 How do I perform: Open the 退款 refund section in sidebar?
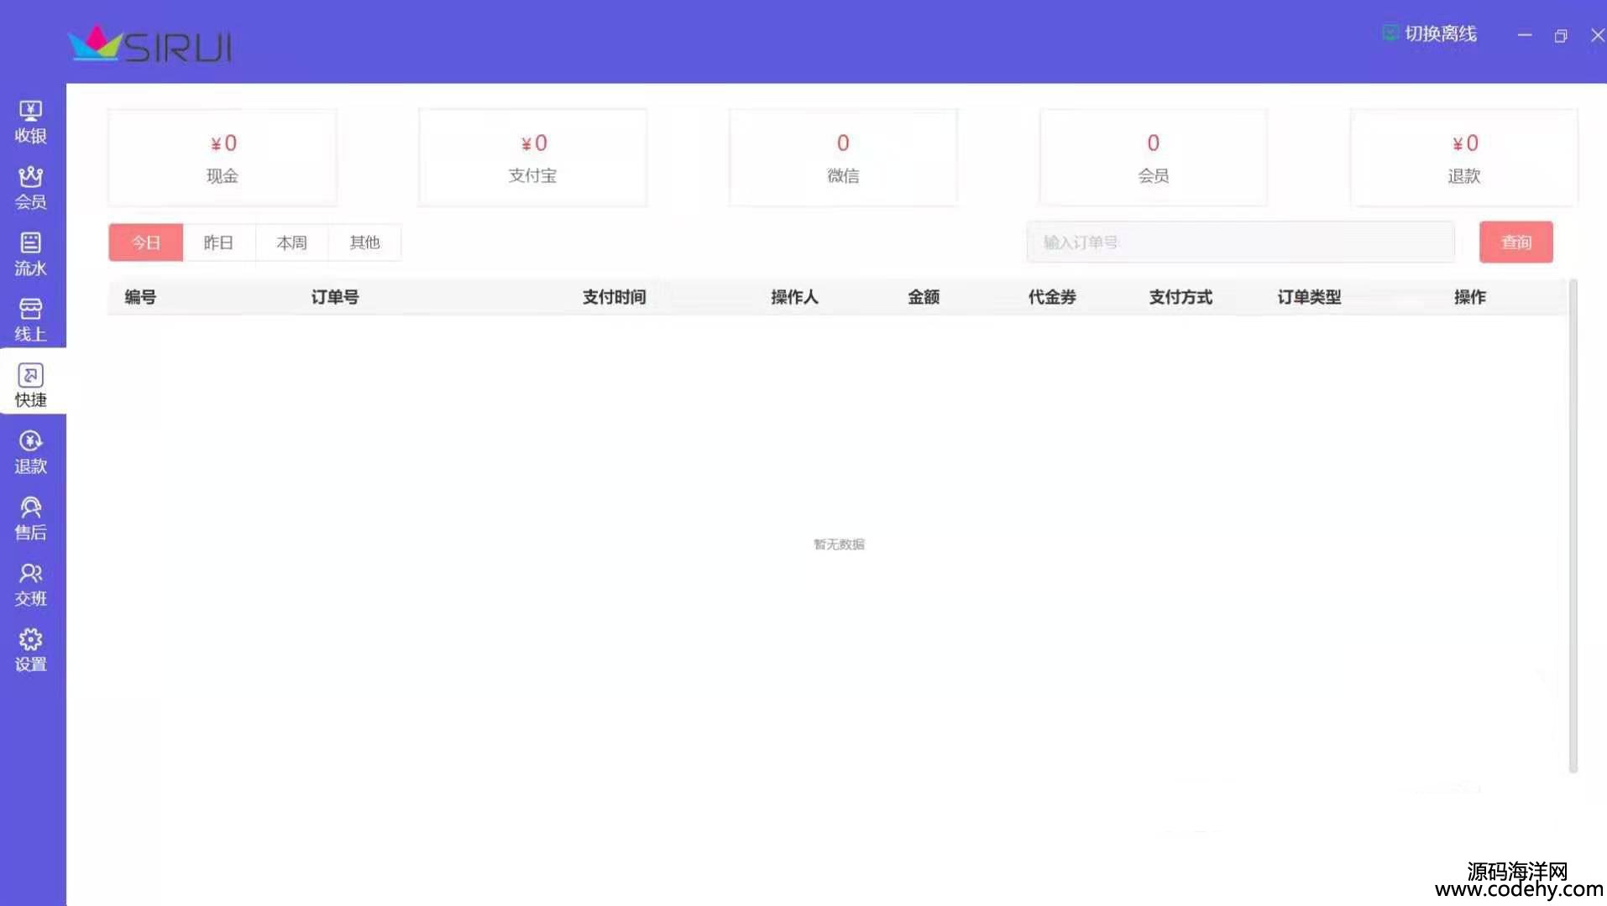[31, 452]
